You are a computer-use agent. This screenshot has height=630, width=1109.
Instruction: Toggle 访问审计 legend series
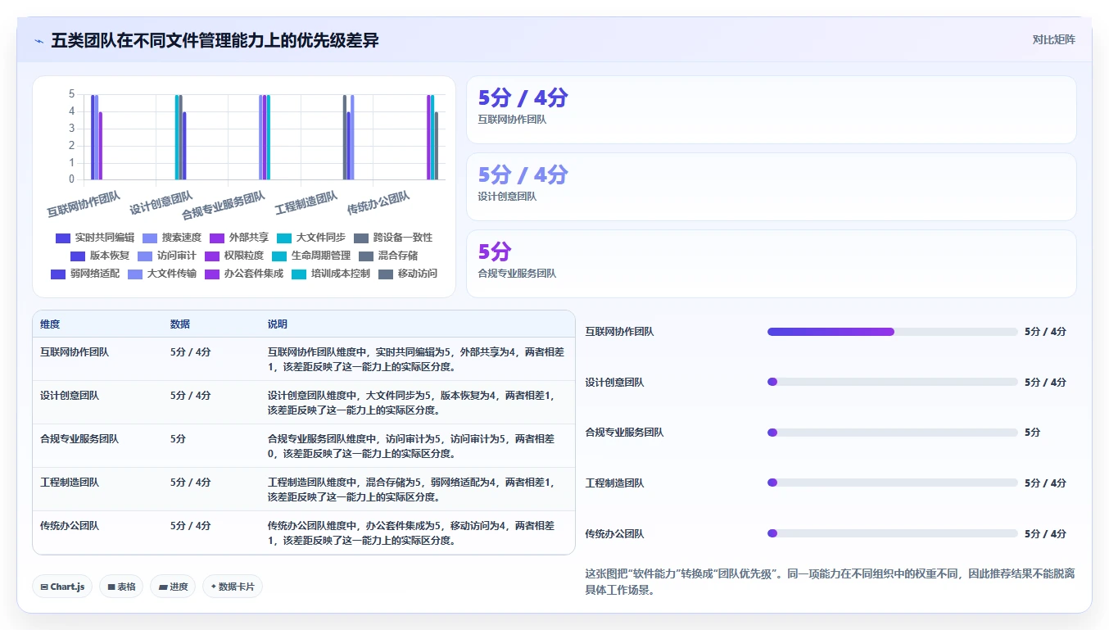coord(167,256)
